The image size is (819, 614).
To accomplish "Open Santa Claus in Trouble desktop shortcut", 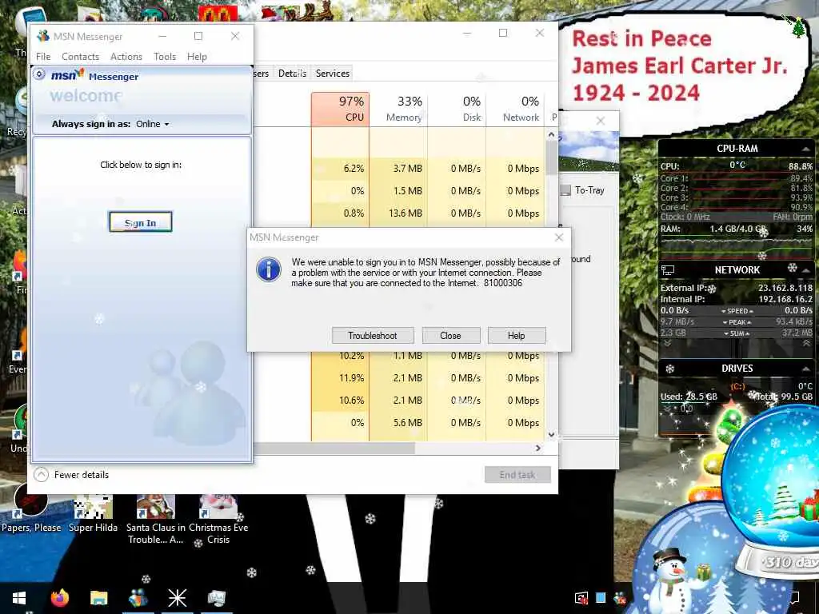I will coord(156,520).
